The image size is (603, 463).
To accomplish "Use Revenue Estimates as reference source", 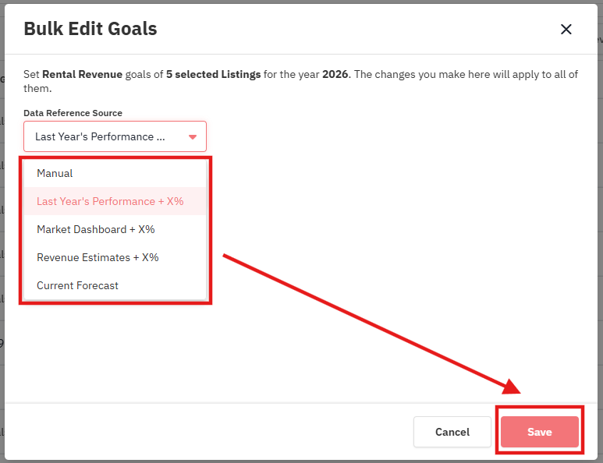I will coord(115,257).
